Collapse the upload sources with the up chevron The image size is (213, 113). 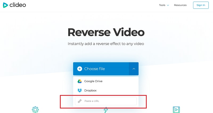[x=134, y=69]
